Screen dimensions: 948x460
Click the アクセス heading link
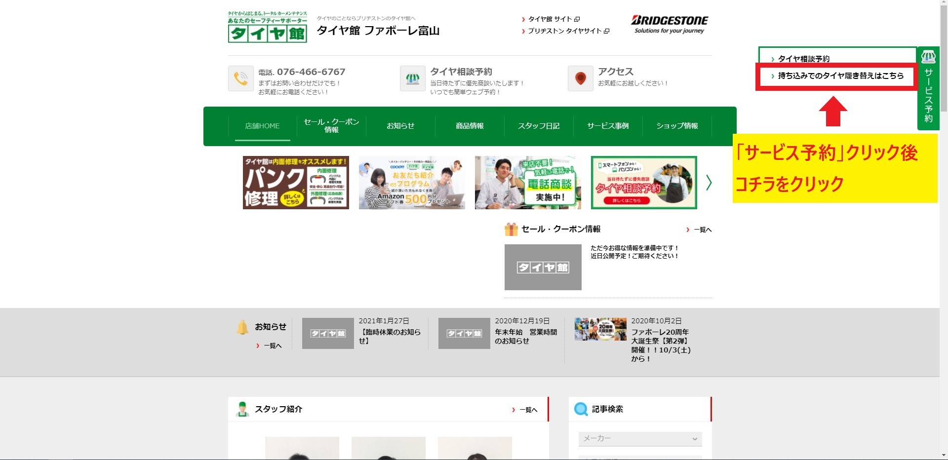615,72
